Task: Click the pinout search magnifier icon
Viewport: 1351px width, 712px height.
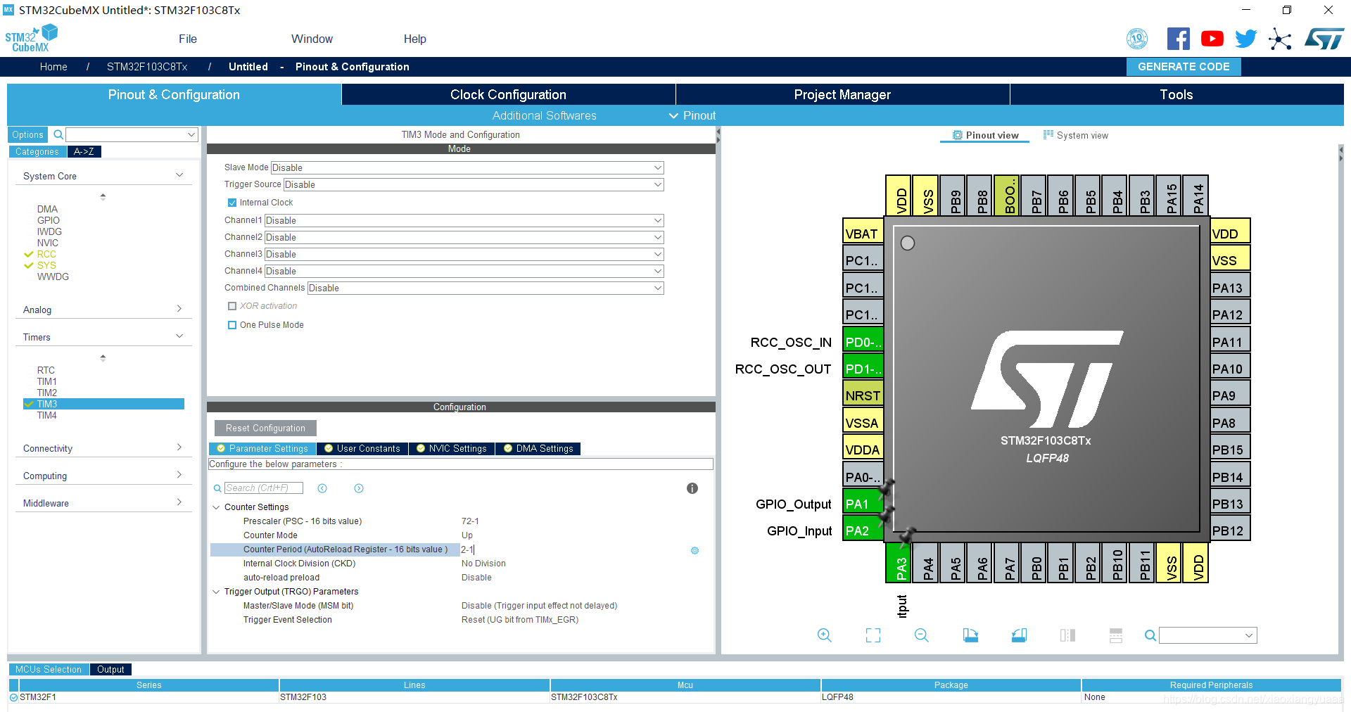Action: tap(1150, 635)
